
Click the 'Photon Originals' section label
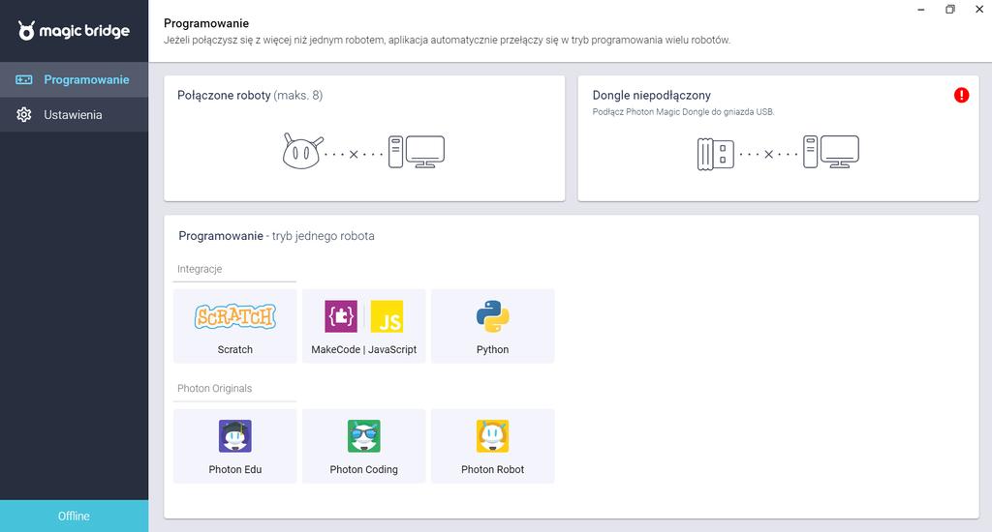point(214,388)
